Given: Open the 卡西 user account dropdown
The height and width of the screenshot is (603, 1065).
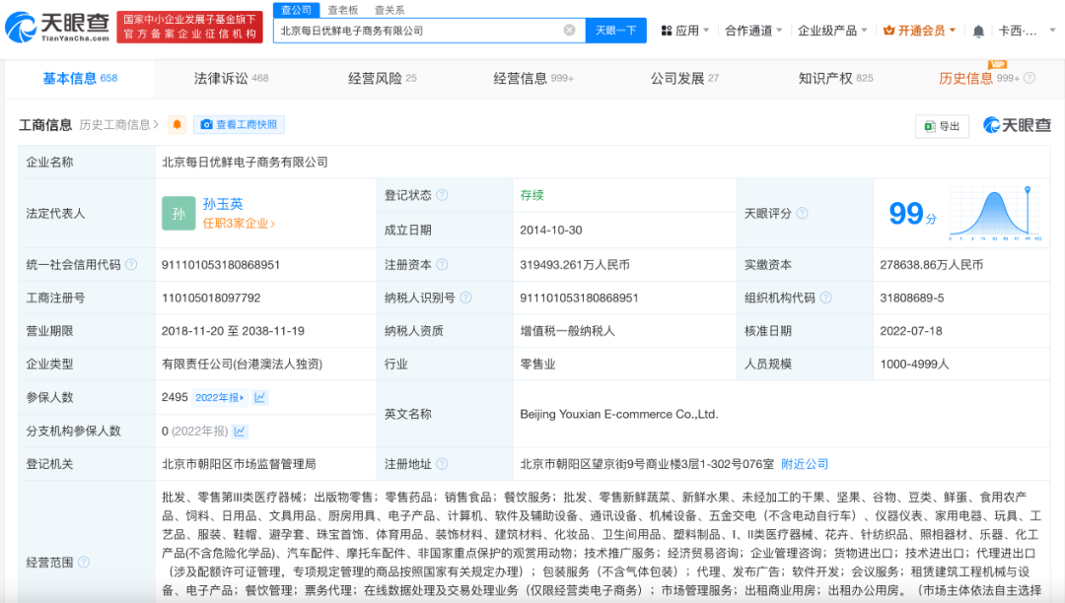Looking at the screenshot, I should [x=1027, y=31].
